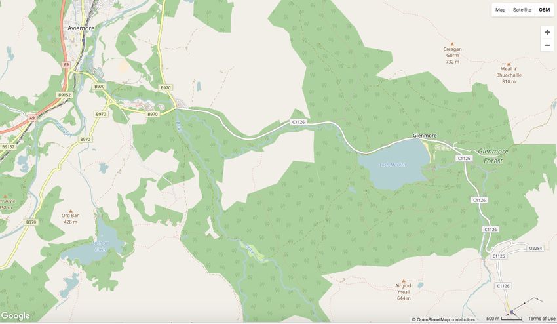The height and width of the screenshot is (324, 557).
Task: Open the Google logo link
Action: tap(15, 316)
